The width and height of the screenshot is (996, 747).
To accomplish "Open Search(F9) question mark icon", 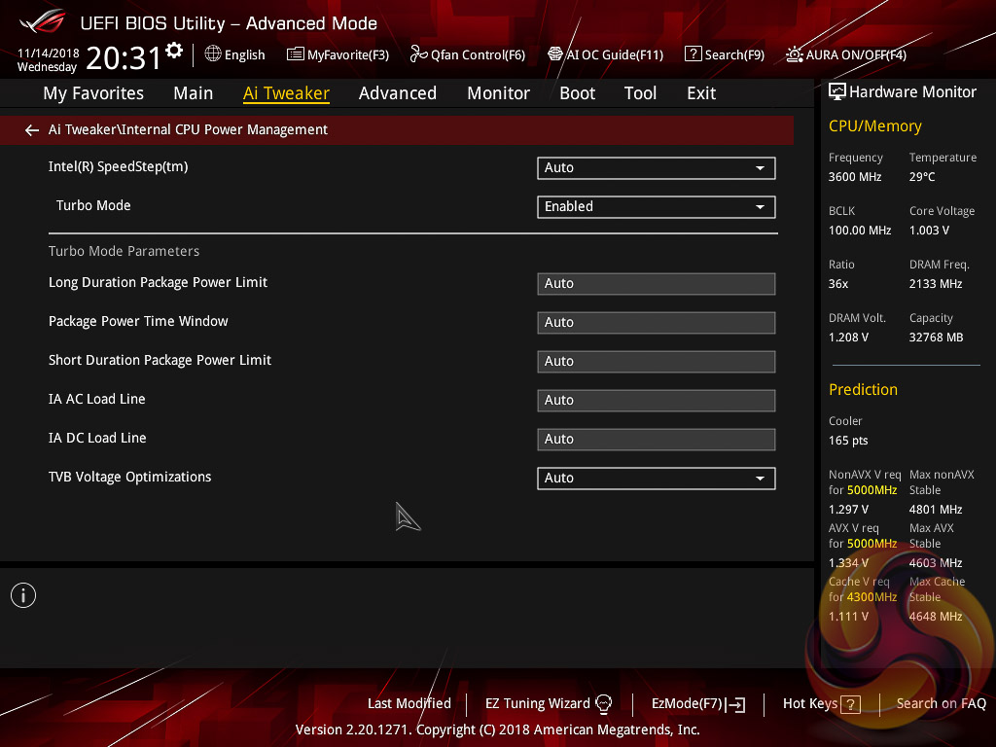I will (x=693, y=54).
